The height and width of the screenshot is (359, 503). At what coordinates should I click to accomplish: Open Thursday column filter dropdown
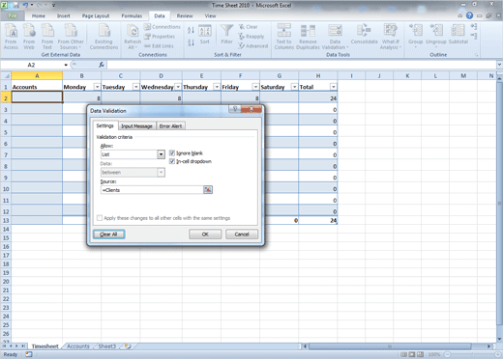pos(217,87)
